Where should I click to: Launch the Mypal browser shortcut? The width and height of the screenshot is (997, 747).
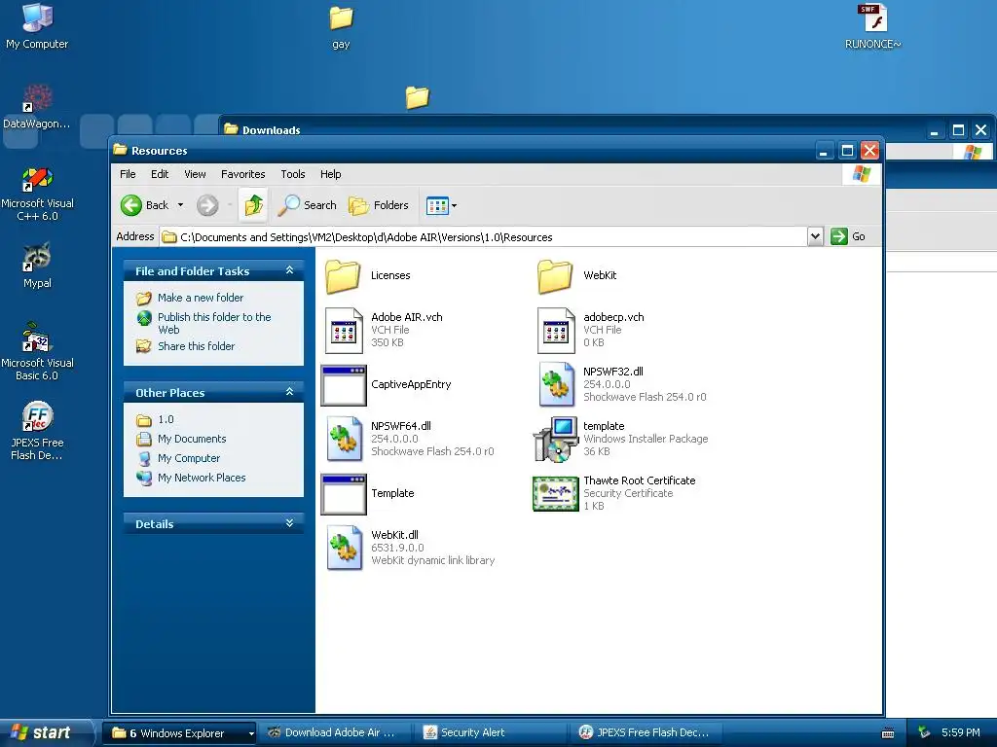coord(37,266)
